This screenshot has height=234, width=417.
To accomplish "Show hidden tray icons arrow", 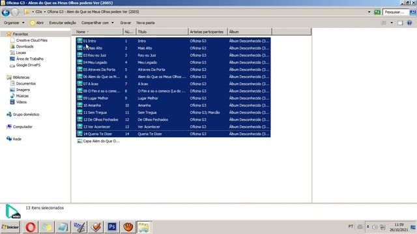I will [x=367, y=227].
